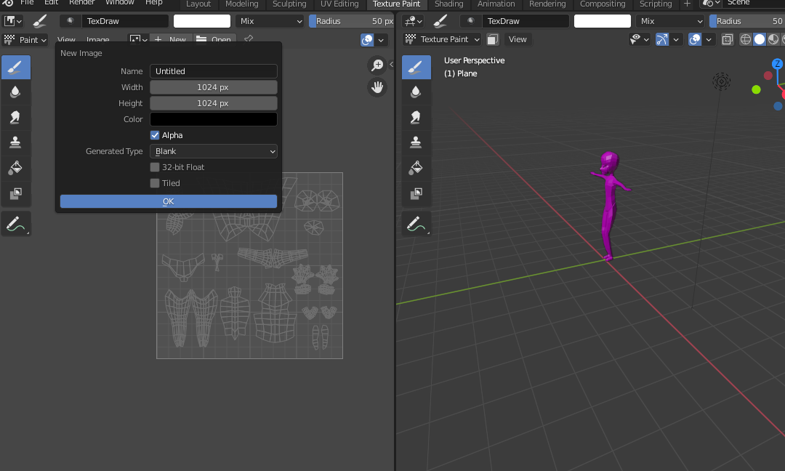The width and height of the screenshot is (785, 471).
Task: Open Mix blend dropdown in right header
Action: coord(671,21)
